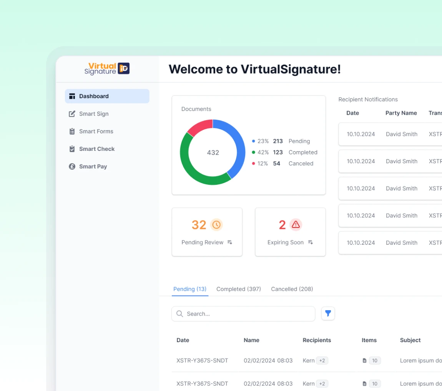Click 54 Canceled count in legend
Screen dimensions: 442x391
[276, 164]
